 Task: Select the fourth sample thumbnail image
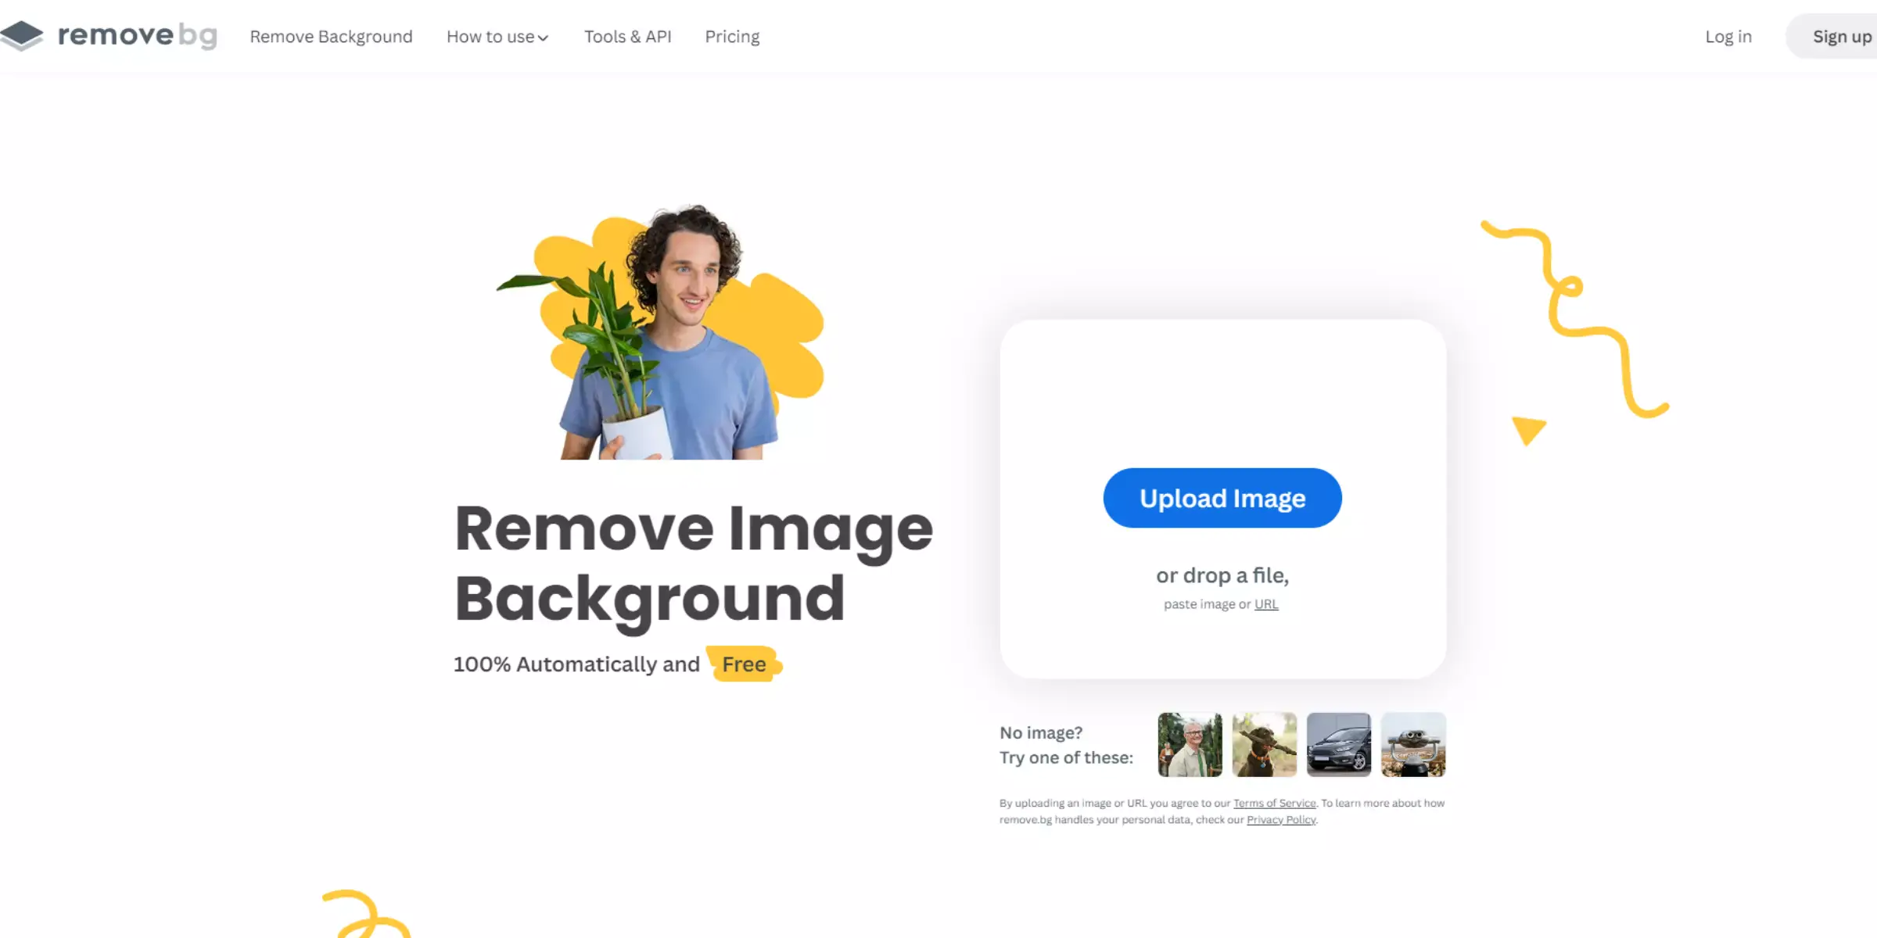1412,744
